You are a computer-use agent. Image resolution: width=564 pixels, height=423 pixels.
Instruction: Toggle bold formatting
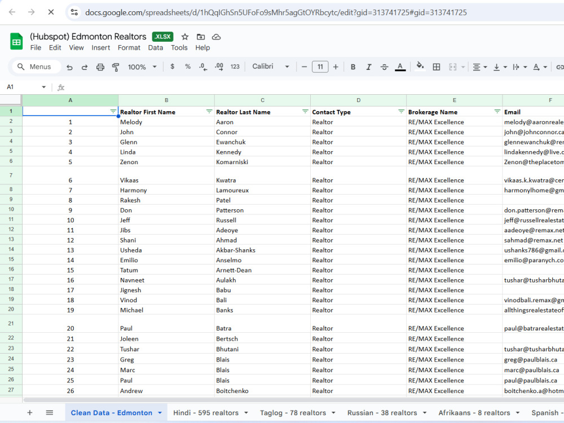[x=353, y=67]
